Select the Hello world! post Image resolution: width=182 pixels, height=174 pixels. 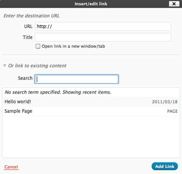tap(91, 102)
